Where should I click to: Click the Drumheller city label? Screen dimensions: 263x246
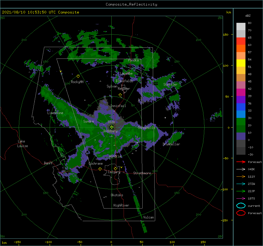point(171,144)
